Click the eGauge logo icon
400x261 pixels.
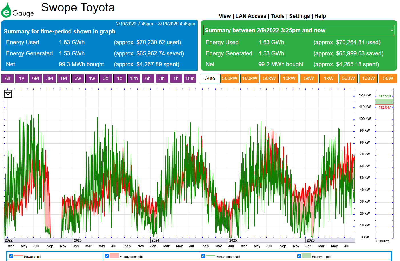(x=17, y=10)
